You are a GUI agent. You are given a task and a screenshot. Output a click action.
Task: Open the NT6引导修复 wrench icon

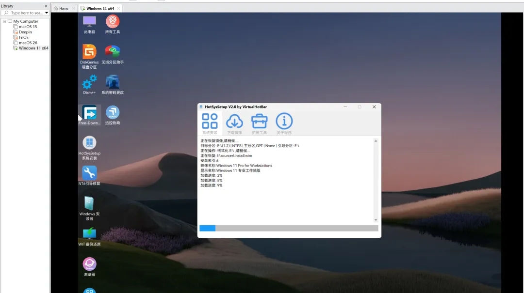point(89,175)
